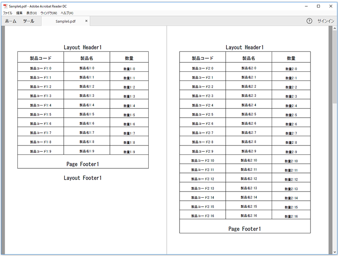This screenshot has width=338, height=259.
Task: Close the Sample6.pdf document tab
Action: coord(87,21)
